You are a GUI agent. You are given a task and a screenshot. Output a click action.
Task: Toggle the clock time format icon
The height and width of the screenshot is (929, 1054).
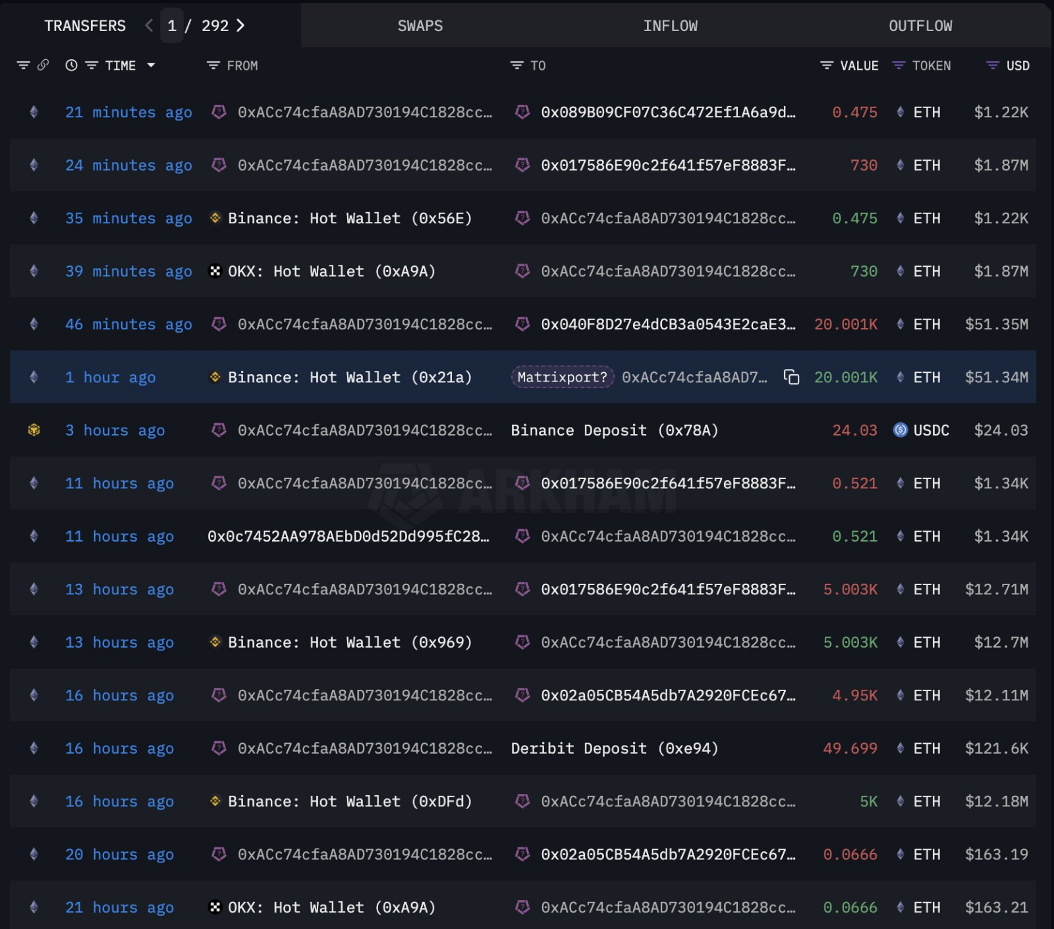[72, 65]
